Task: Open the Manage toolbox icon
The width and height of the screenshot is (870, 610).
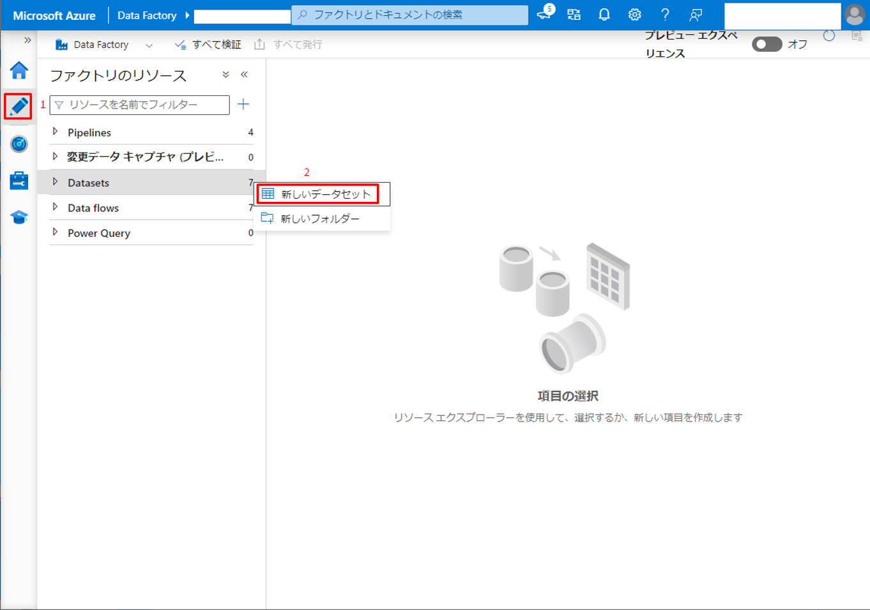Action: 19,181
